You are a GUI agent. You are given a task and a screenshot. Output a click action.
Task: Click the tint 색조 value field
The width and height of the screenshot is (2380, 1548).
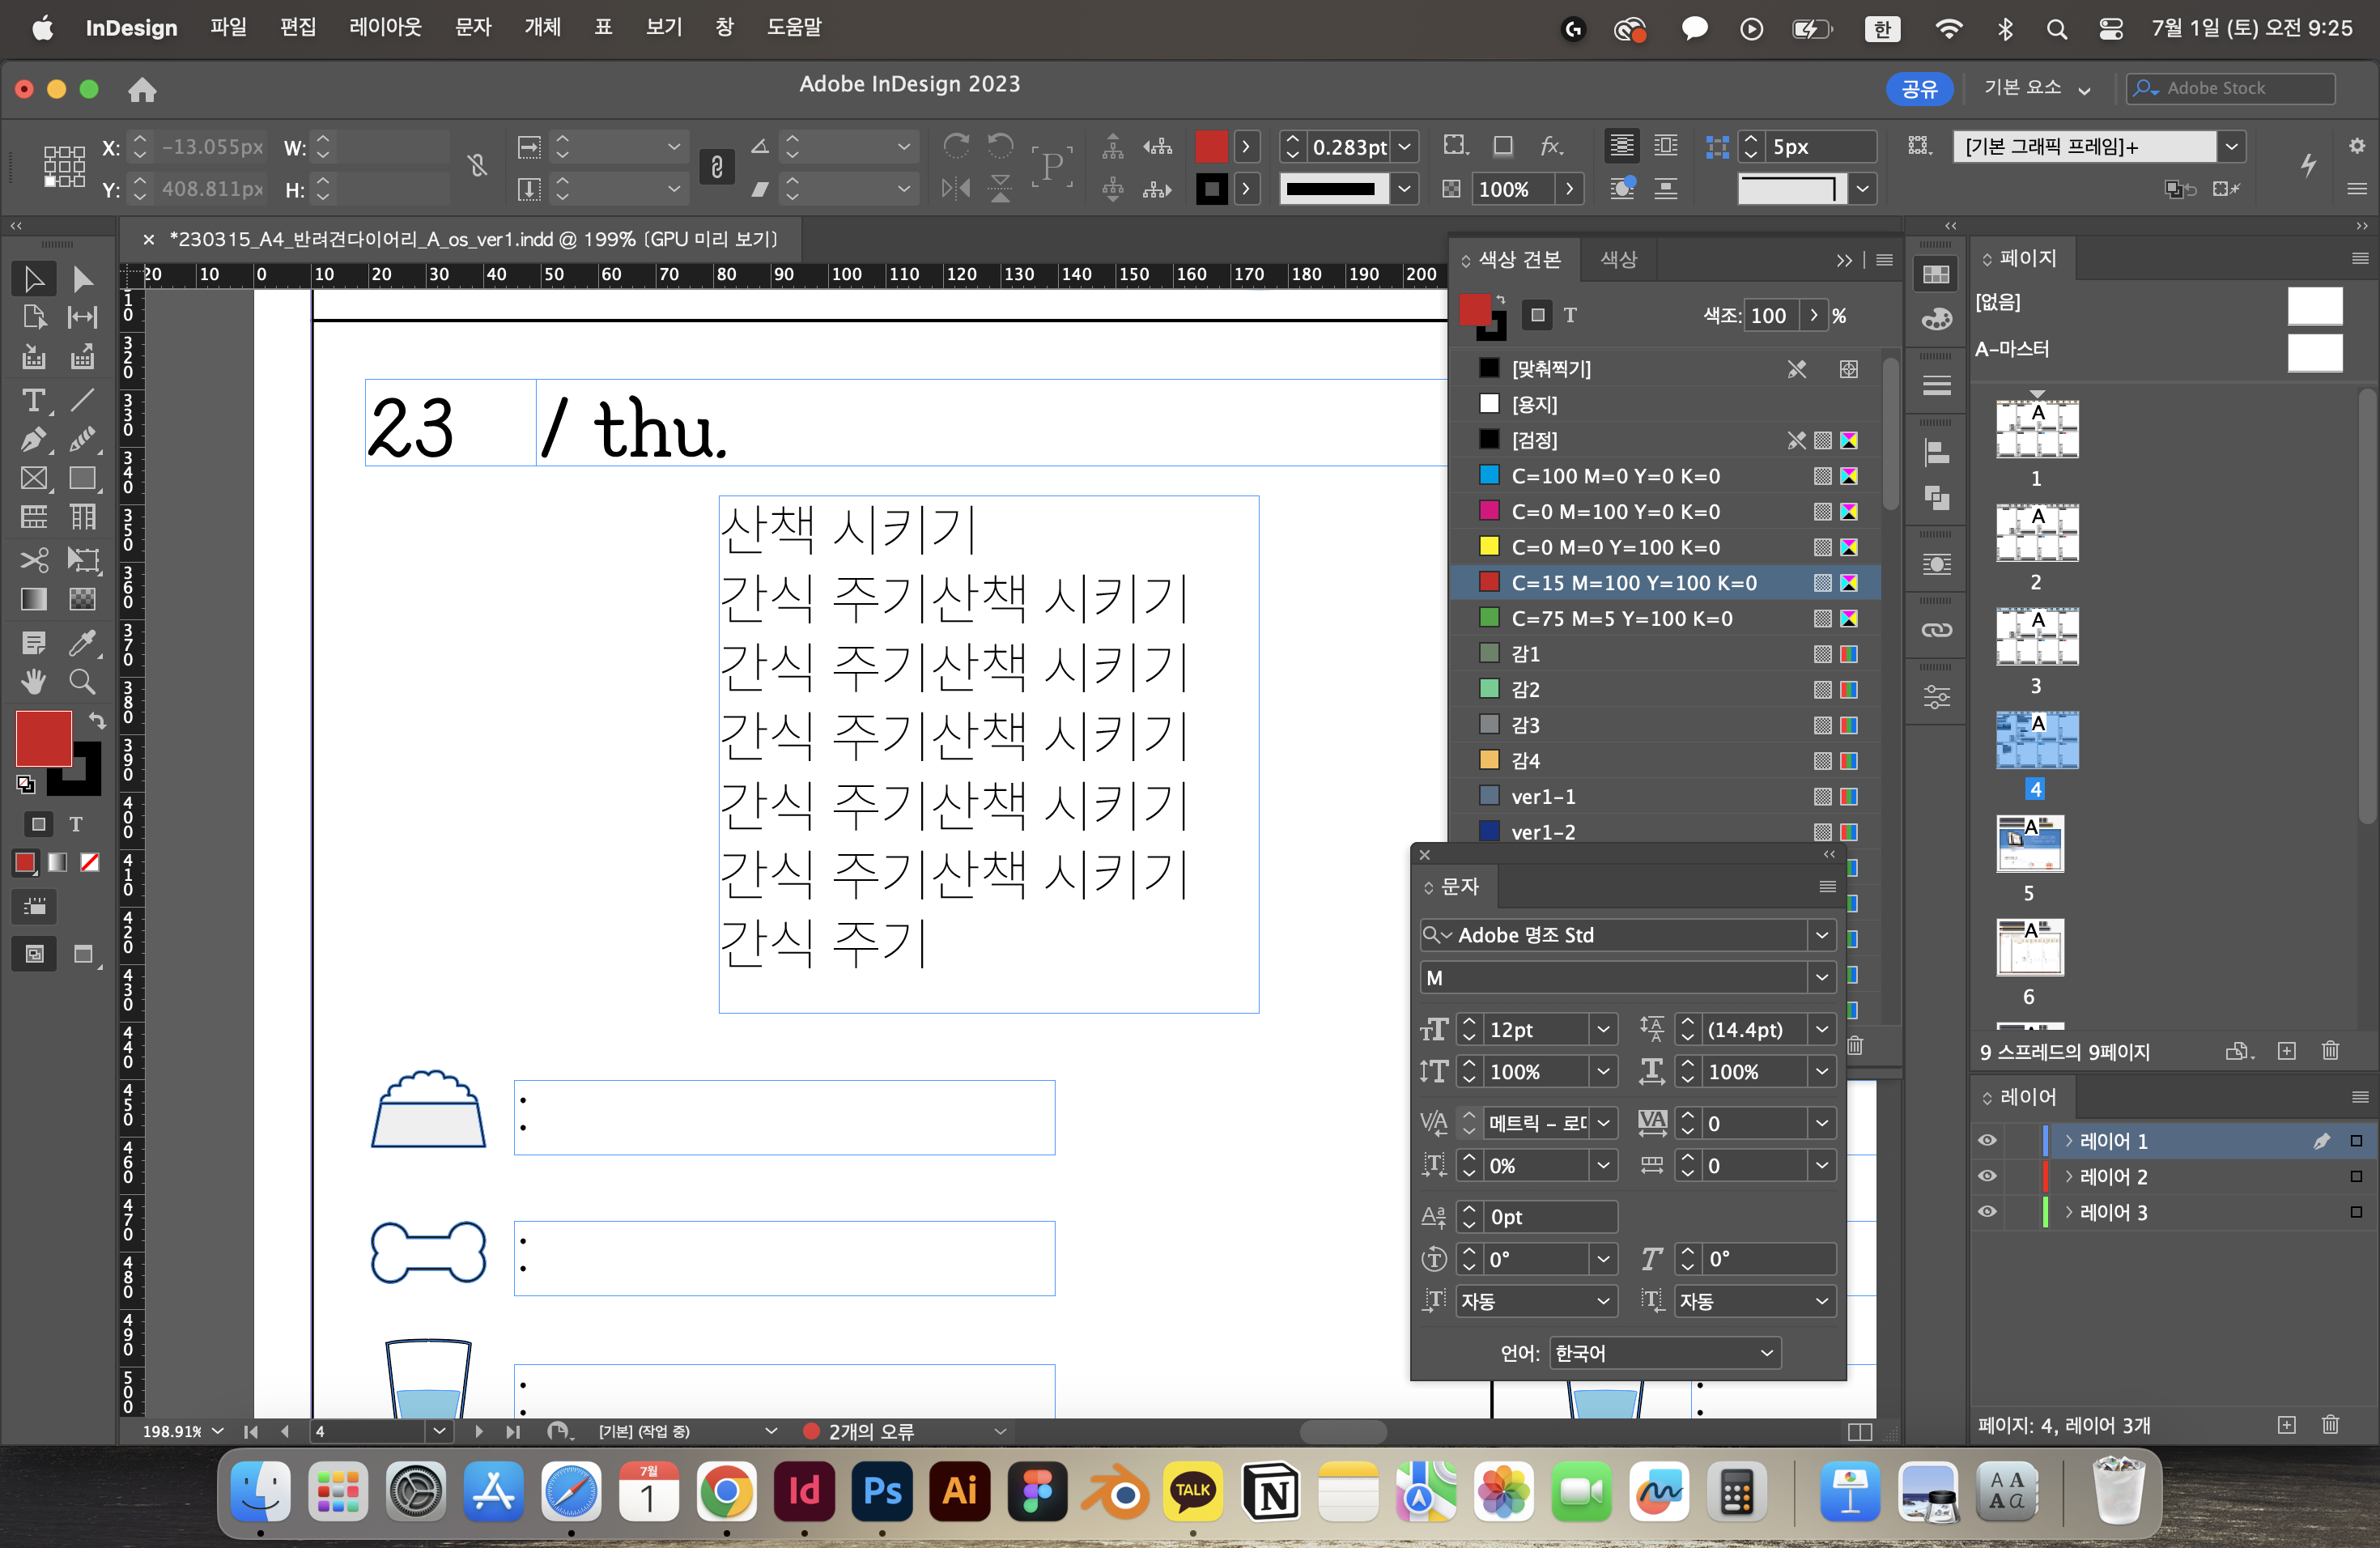(x=1770, y=316)
